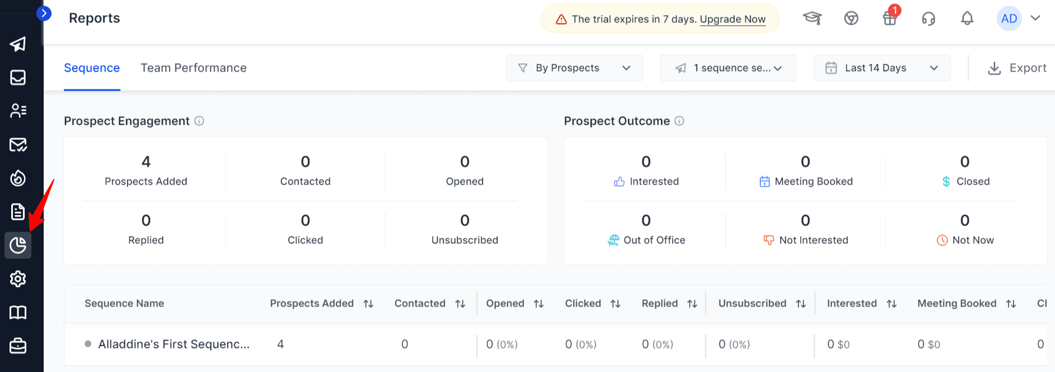1055x372 pixels.
Task: Open the briefcase icon in the sidebar
Action: (18, 346)
